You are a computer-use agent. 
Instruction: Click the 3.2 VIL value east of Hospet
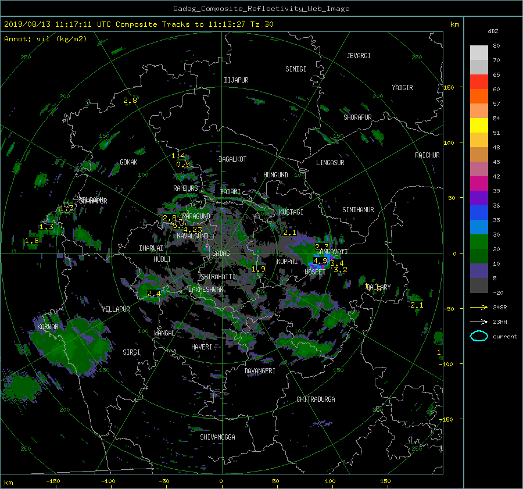click(341, 269)
